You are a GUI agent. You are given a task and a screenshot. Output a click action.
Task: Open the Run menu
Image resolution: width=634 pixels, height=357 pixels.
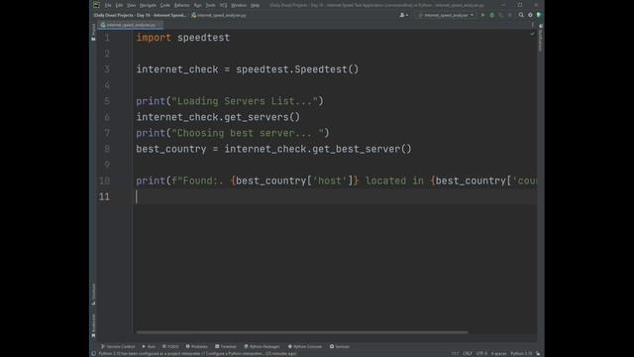[198, 5]
